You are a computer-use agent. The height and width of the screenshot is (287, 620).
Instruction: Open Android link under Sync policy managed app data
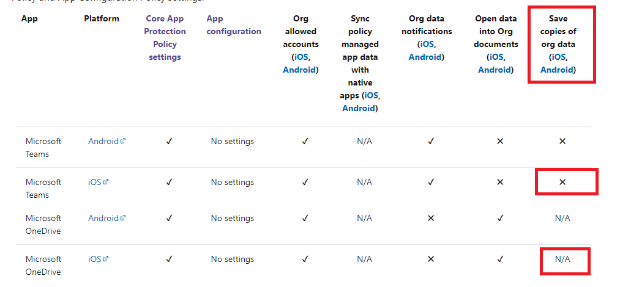359,108
